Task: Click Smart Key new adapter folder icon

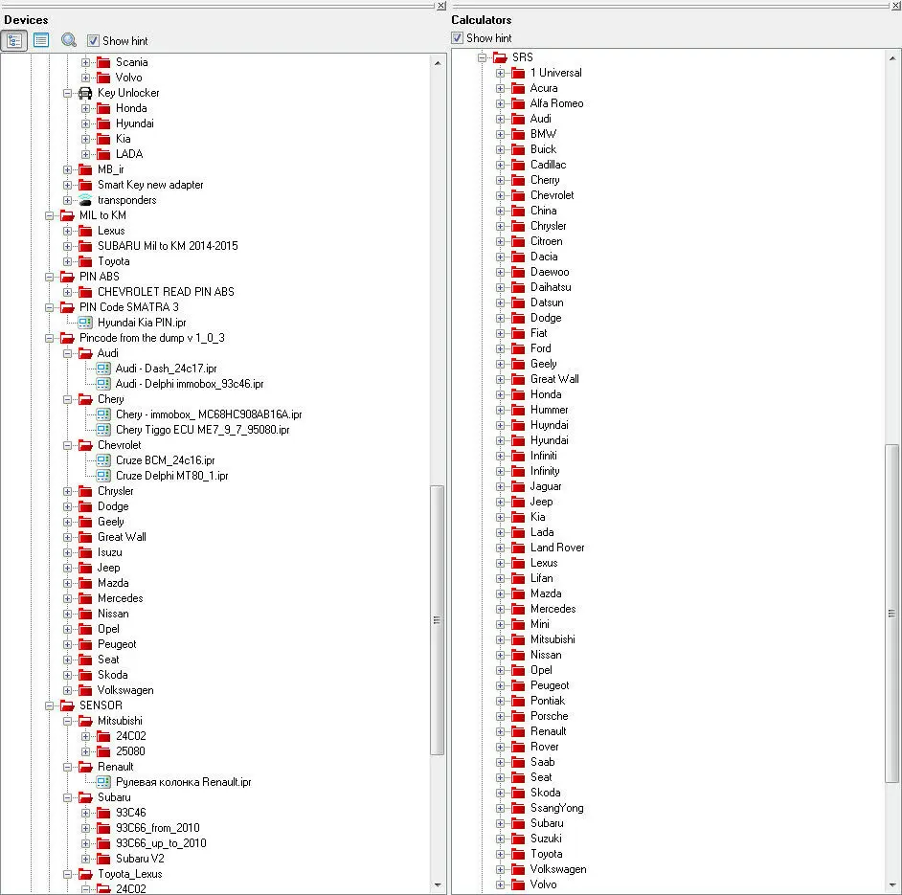Action: pos(85,185)
